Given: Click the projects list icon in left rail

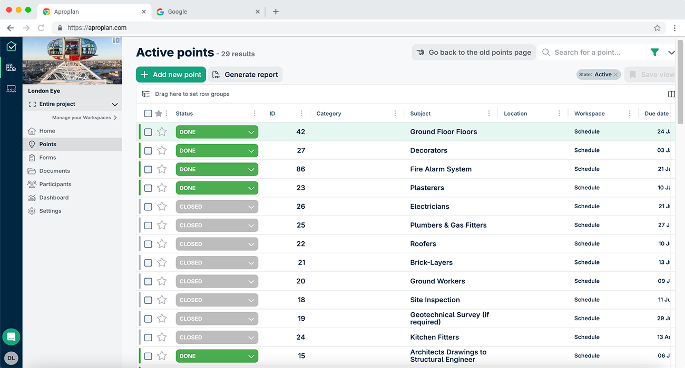Looking at the screenshot, I should point(11,67).
